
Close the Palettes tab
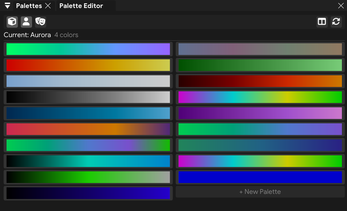[48, 5]
